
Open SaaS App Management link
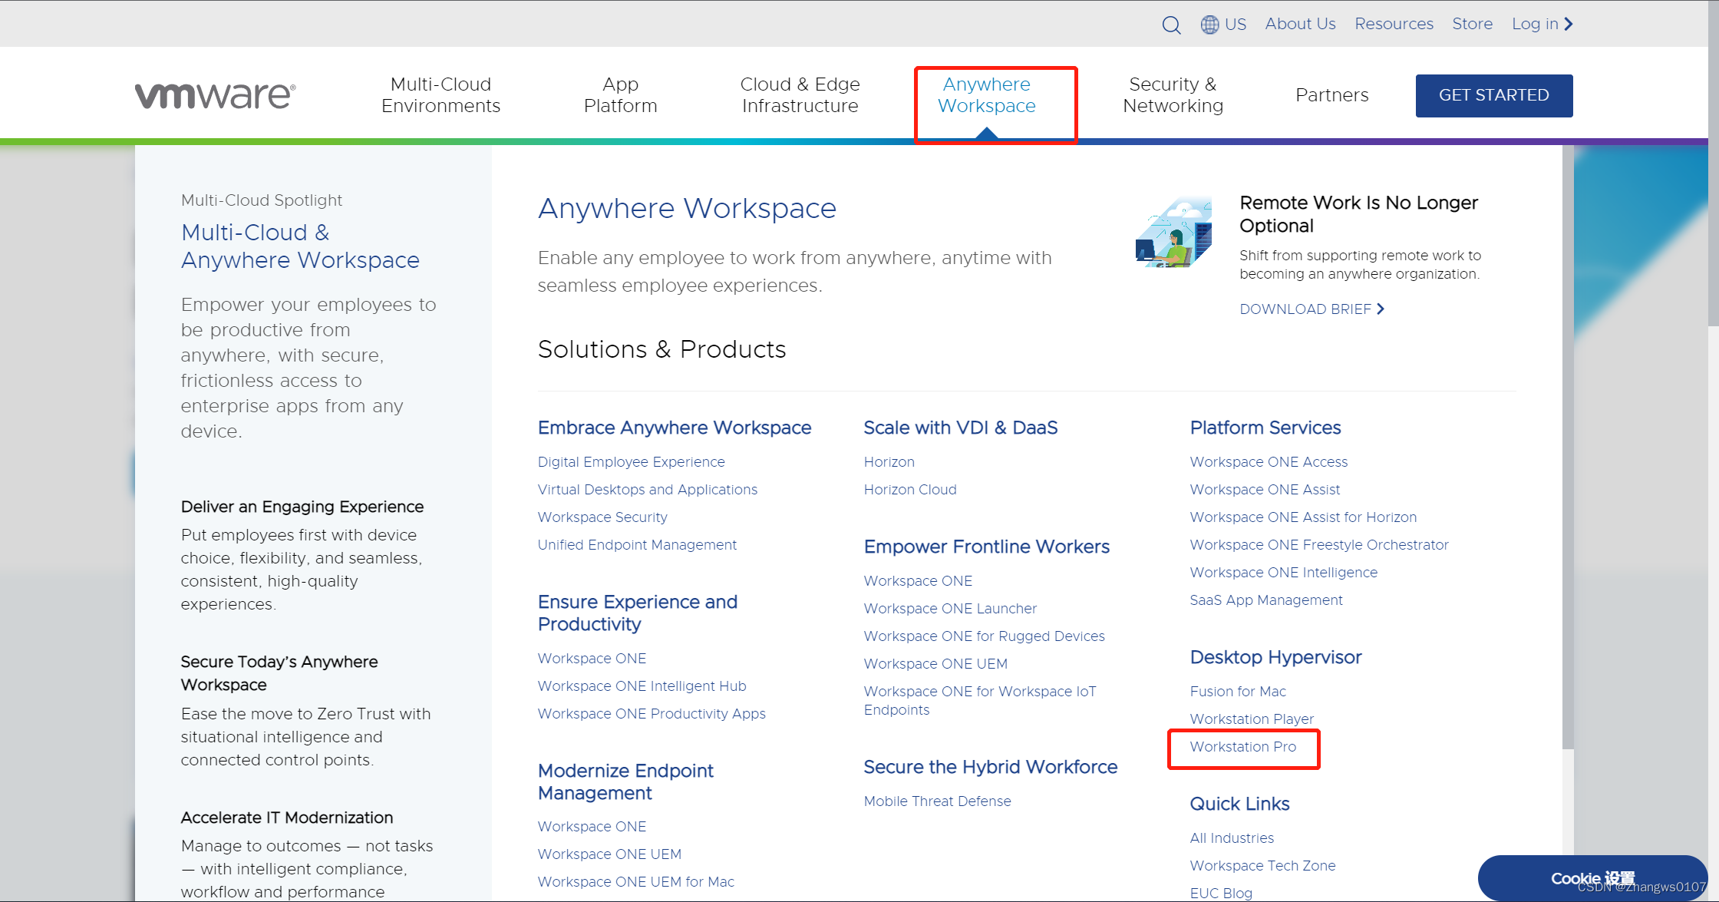coord(1265,600)
